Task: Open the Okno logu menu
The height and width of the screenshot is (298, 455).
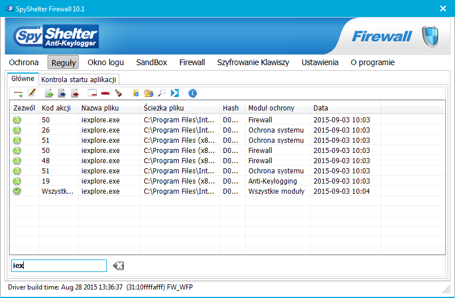Action: [x=106, y=62]
